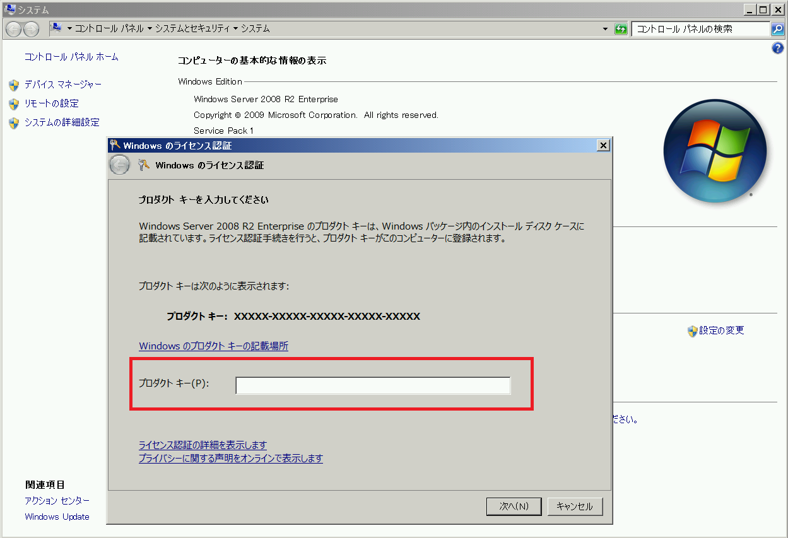Open the 設定の変更 link
Screen dimensions: 788x538
point(722,330)
